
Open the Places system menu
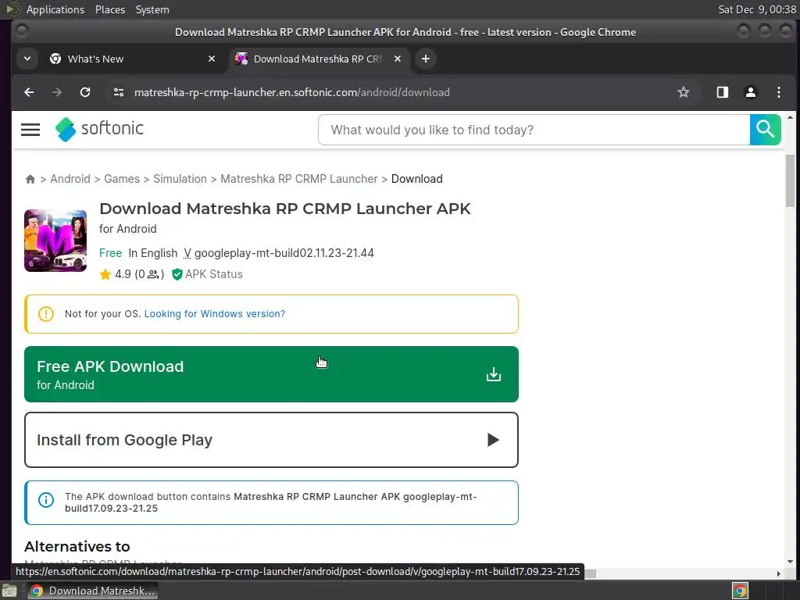coord(110,9)
